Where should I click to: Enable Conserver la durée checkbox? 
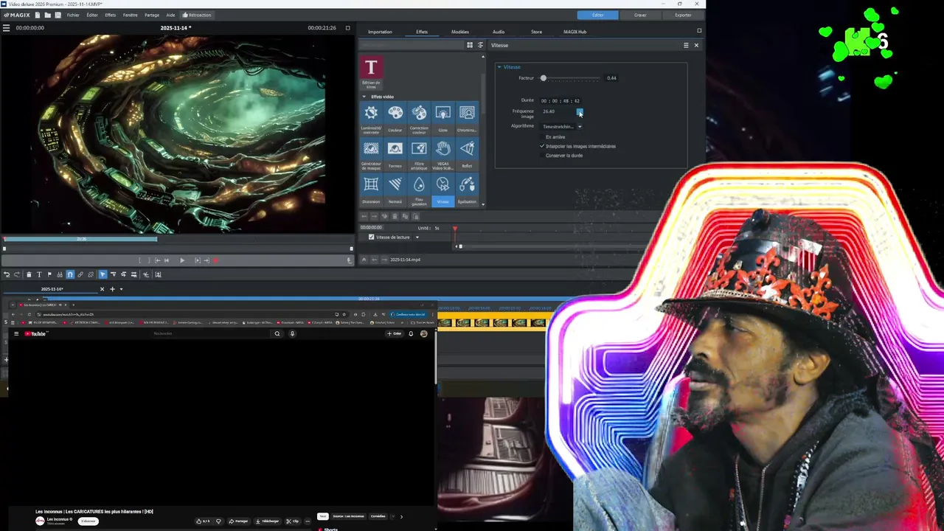click(542, 156)
